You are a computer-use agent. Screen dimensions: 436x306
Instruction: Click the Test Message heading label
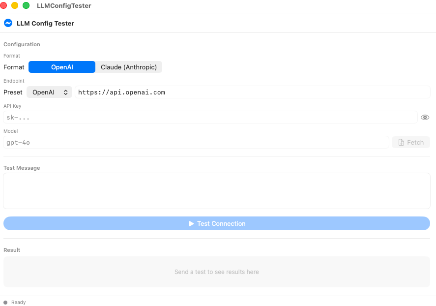pos(22,168)
